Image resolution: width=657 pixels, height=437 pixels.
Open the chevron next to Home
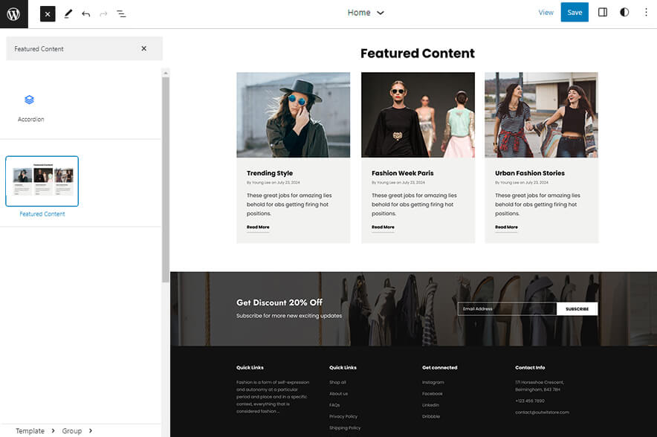379,13
